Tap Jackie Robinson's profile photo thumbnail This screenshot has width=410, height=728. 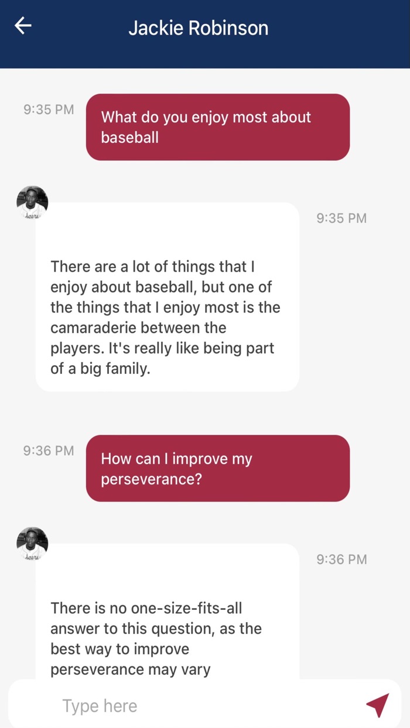click(32, 202)
